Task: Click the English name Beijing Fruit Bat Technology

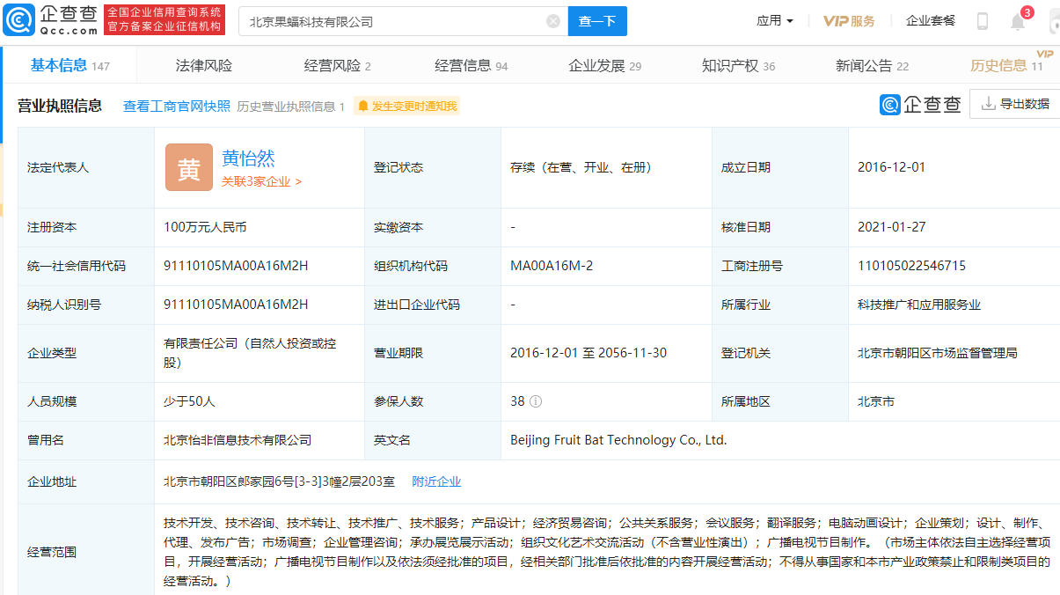Action: [x=618, y=440]
